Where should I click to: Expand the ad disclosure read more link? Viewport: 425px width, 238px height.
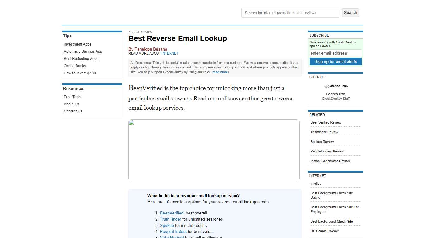coord(220,72)
